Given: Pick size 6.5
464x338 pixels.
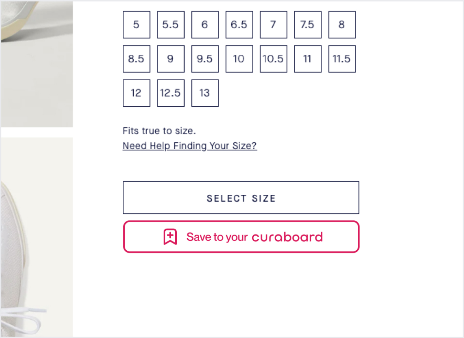Looking at the screenshot, I should [x=239, y=25].
